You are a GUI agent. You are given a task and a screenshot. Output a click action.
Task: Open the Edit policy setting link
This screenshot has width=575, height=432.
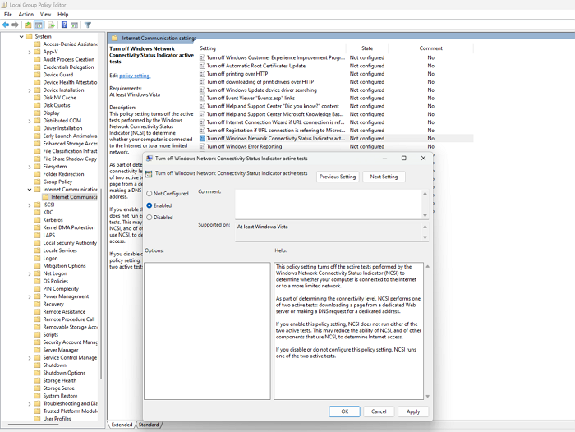coord(135,76)
